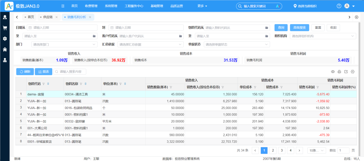364x161 pixels.
Task: Open 工程服务中心 menu
Action: (x=134, y=6)
